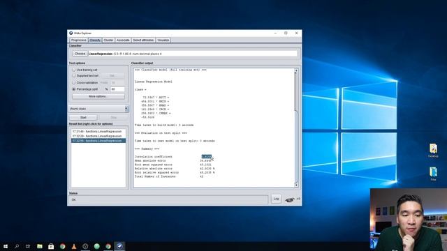
Task: Click the Stop button
Action: click(x=113, y=118)
